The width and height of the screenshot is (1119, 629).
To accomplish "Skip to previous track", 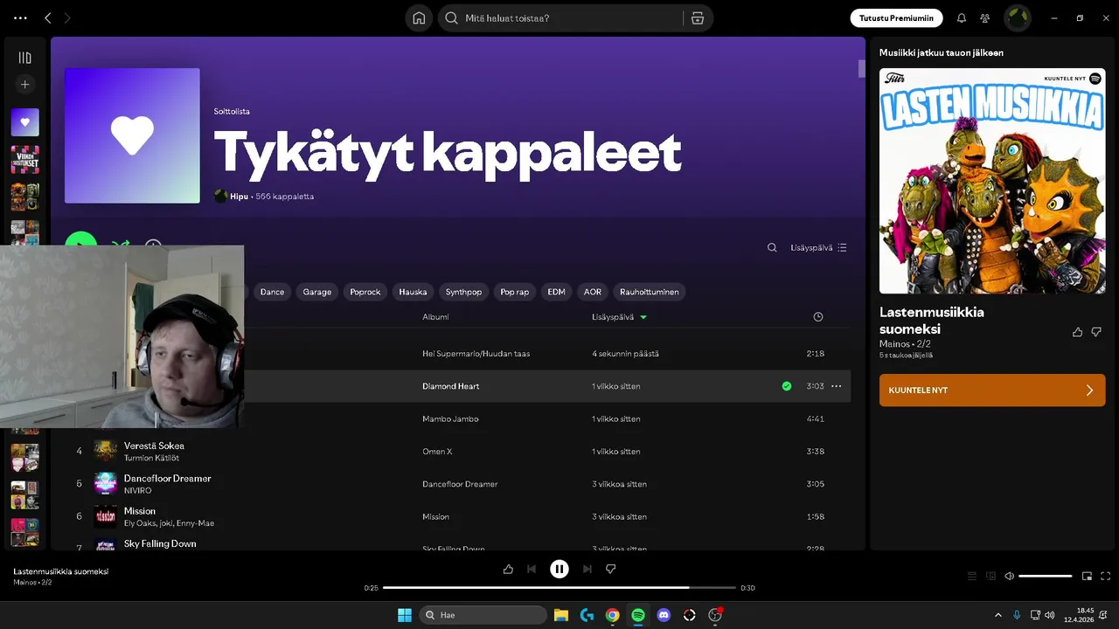I will [532, 569].
